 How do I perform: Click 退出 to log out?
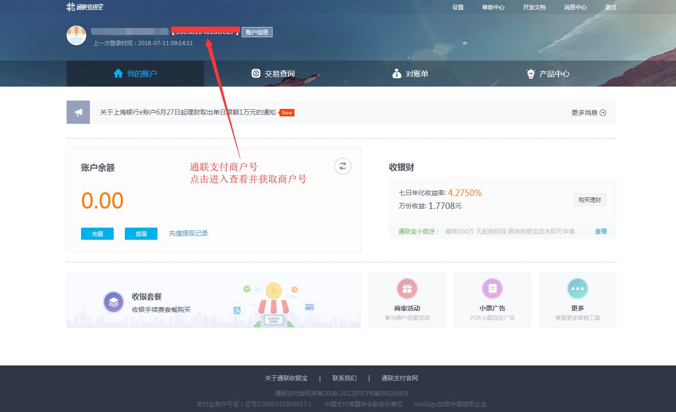pos(611,7)
